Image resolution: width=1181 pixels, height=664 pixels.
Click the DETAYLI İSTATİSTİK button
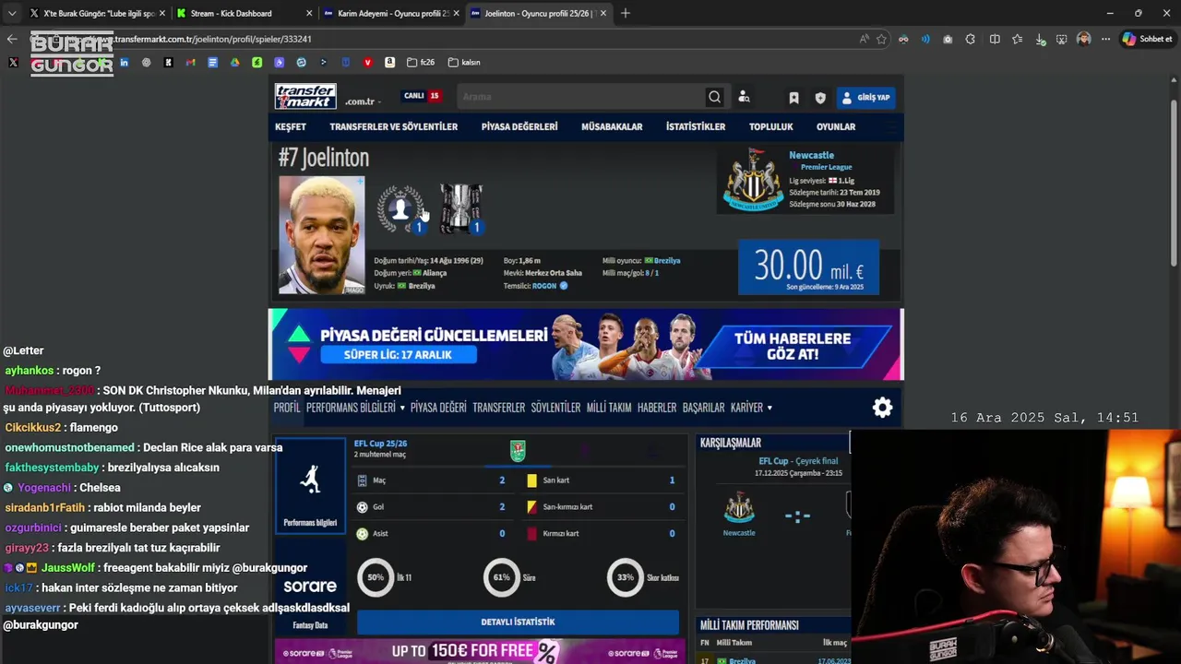tap(518, 622)
